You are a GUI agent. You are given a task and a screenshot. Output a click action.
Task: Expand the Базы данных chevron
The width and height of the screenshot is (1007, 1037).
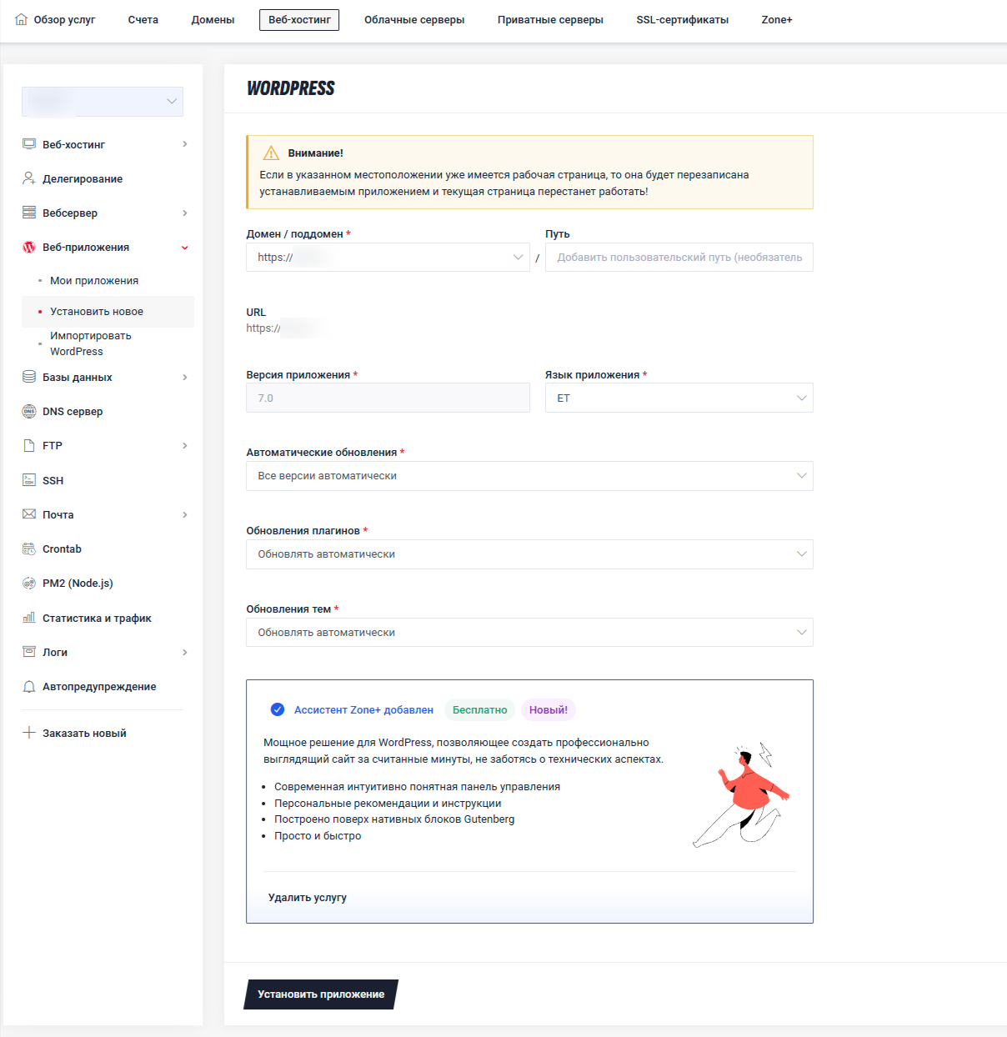[185, 377]
